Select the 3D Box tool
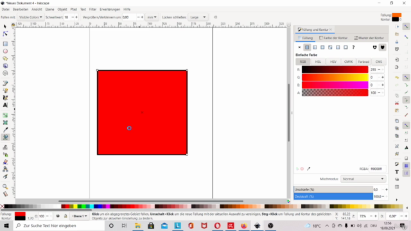The width and height of the screenshot is (411, 231). [x=5, y=65]
